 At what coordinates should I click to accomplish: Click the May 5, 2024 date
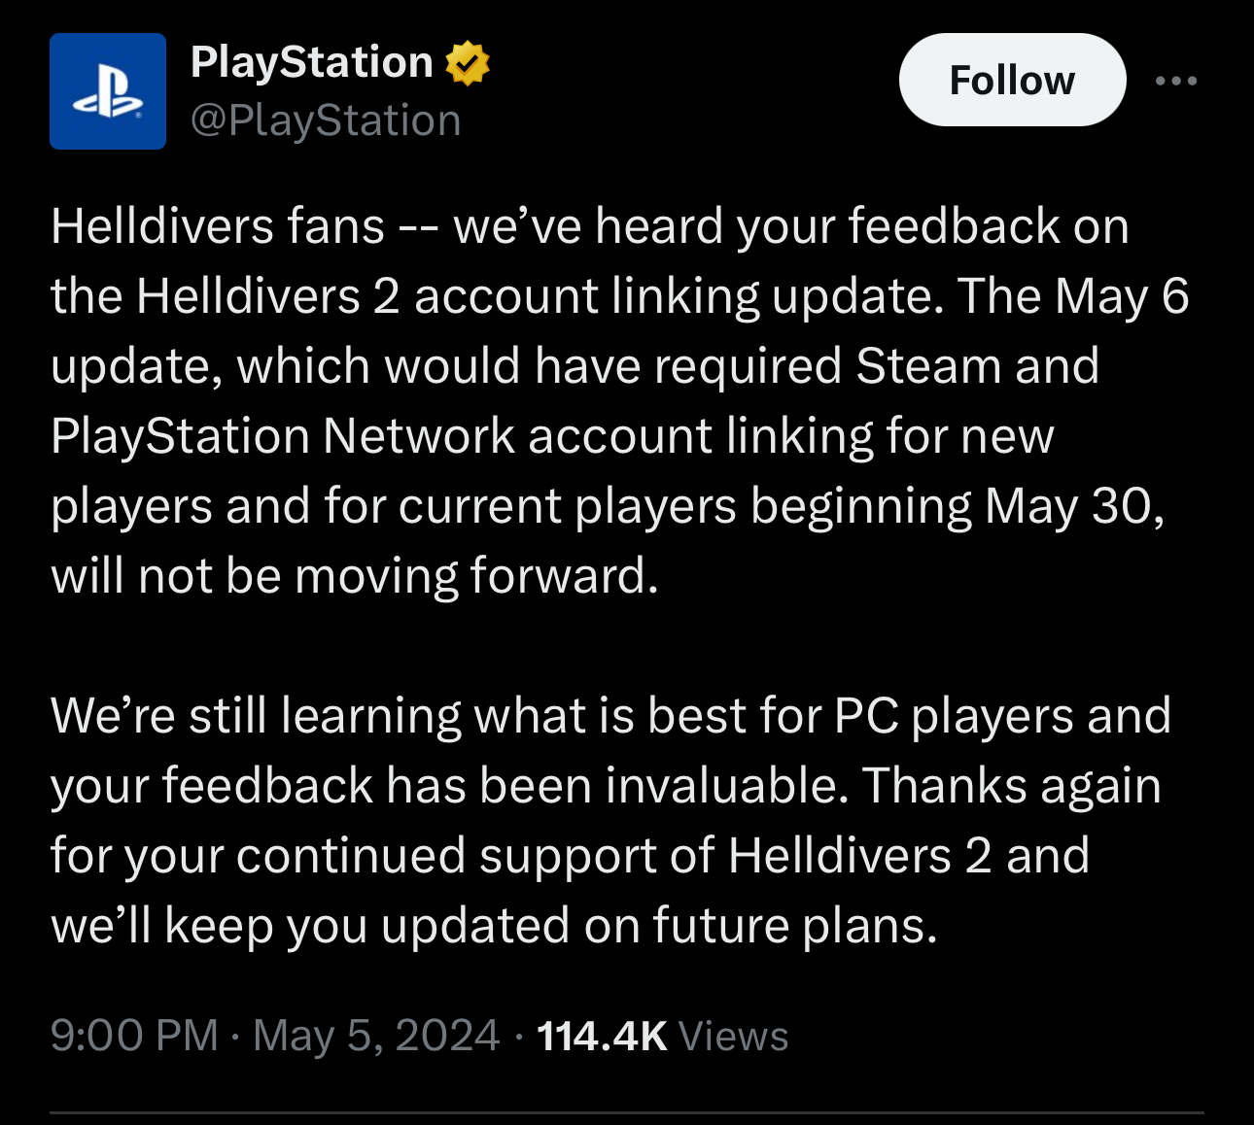click(376, 1035)
